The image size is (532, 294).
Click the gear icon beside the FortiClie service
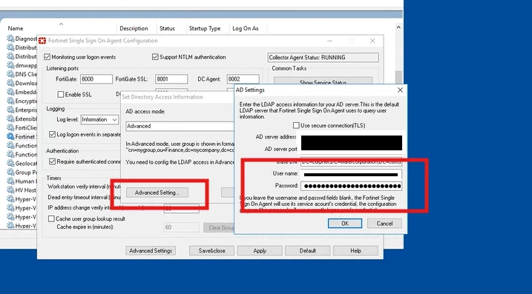pyautogui.click(x=10, y=127)
